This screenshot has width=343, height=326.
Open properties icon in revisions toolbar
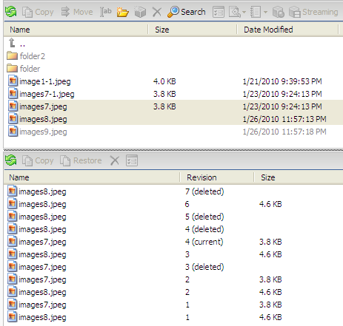pyautogui.click(x=132, y=160)
